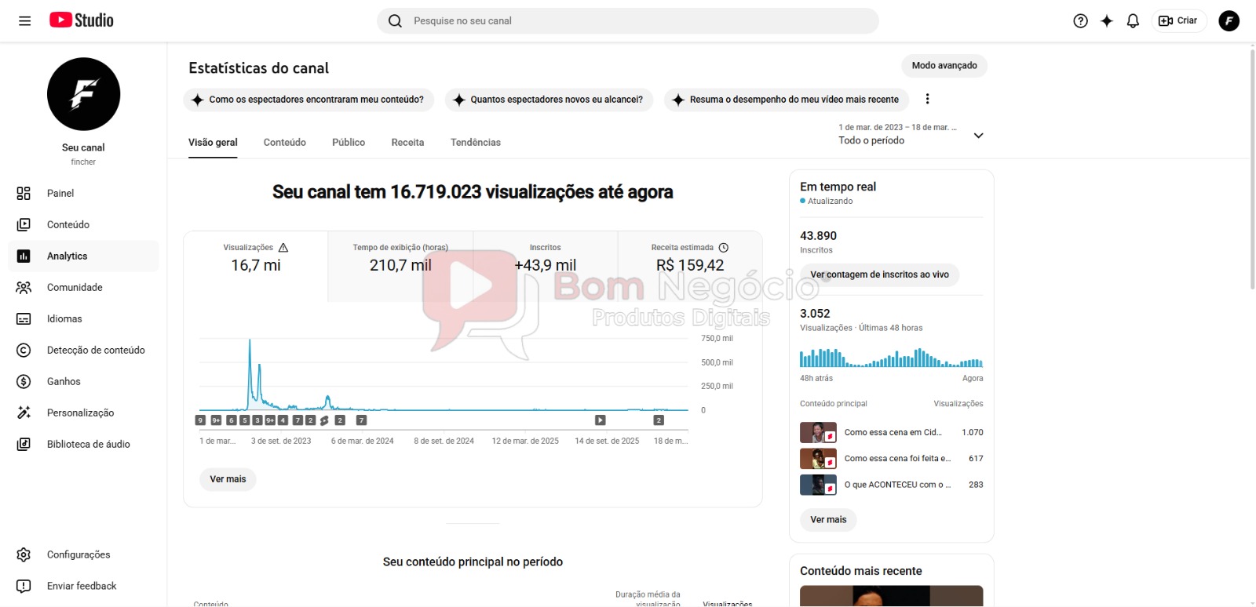
Task: Focus the Pesquise no seu canal search field
Action: [628, 21]
